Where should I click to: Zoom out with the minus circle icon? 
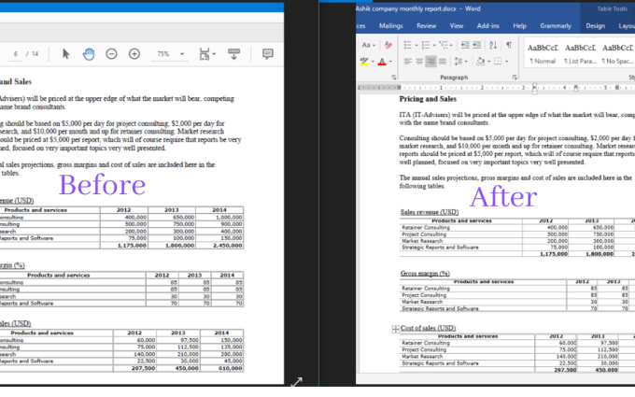point(111,54)
